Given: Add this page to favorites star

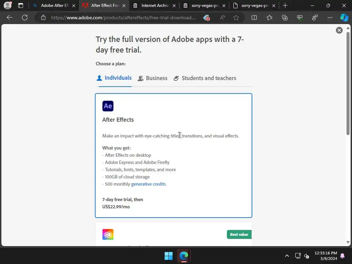Looking at the screenshot, I should [x=236, y=18].
